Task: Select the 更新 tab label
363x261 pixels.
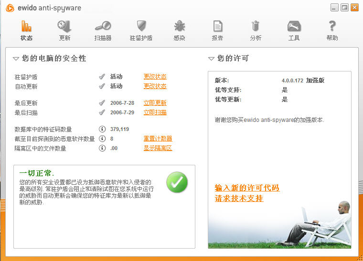Action: pos(64,38)
